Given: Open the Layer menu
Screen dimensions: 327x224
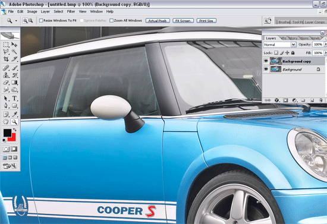Looking at the screenshot, I should coord(45,12).
